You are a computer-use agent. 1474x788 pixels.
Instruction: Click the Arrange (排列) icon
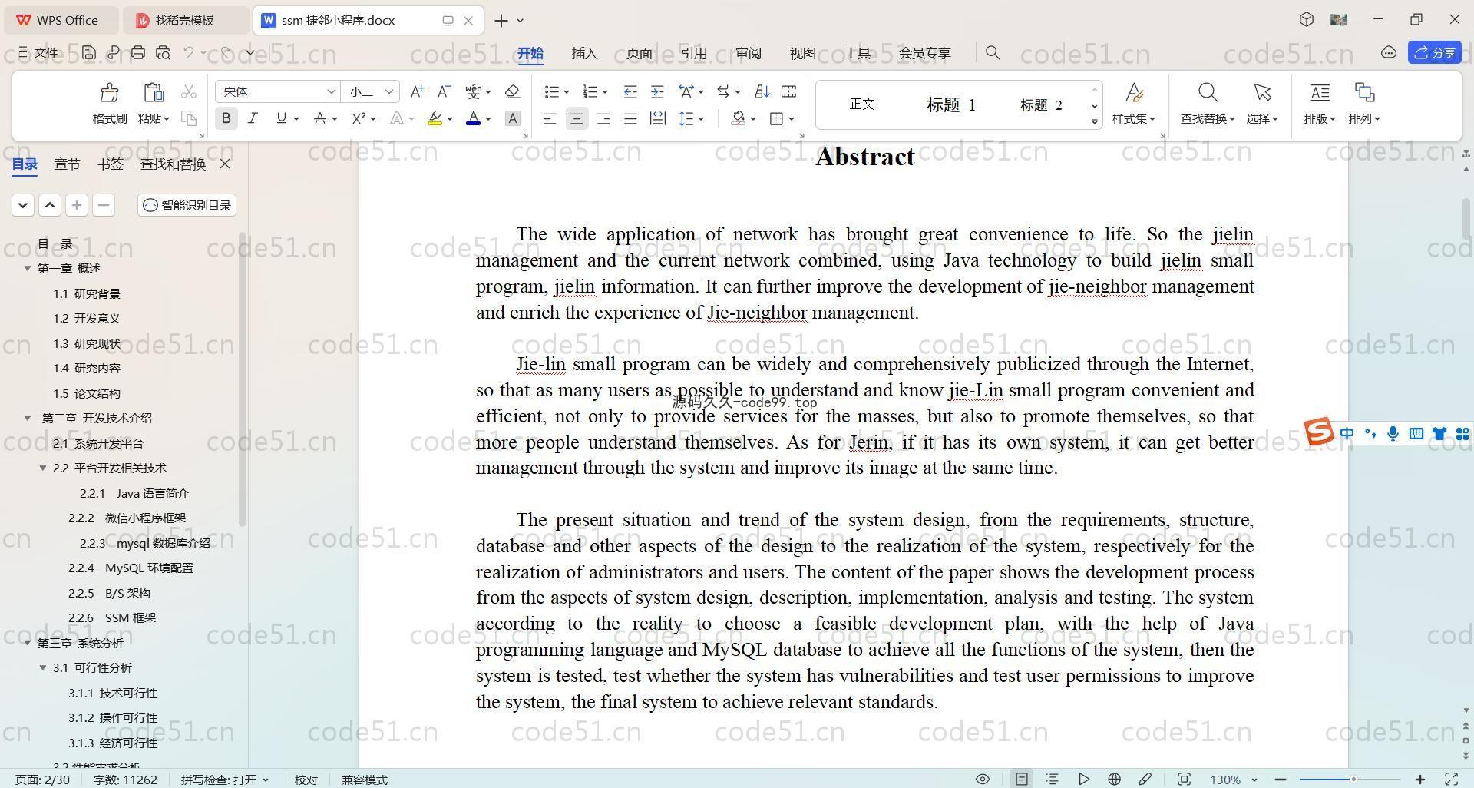(x=1364, y=93)
